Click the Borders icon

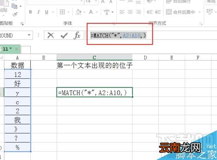[x=62, y=12]
